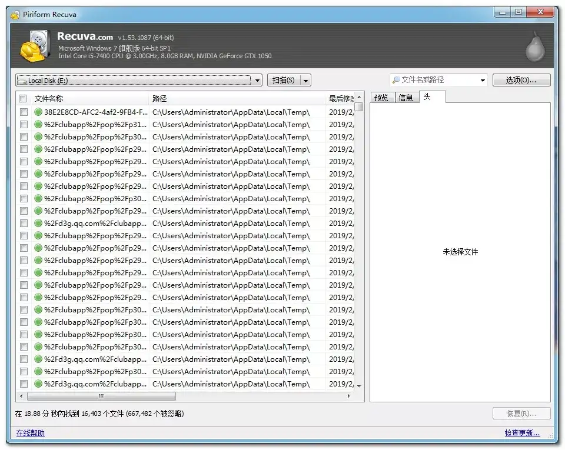The width and height of the screenshot is (565, 450).
Task: Click the 扫描(S) scan button
Action: (x=284, y=80)
